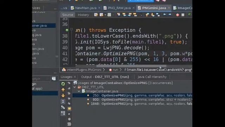Click the Shift Line Left arrow
This screenshot has height=127, width=225.
pos(165,14)
